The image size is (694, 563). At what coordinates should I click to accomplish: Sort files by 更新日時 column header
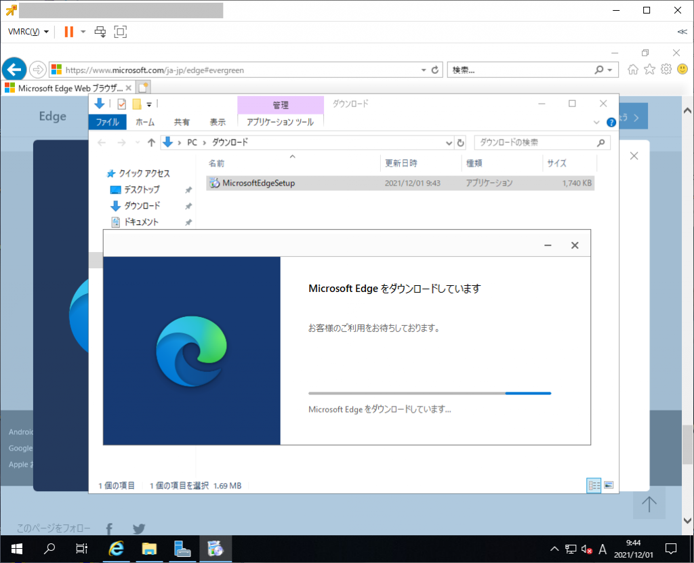coord(420,163)
